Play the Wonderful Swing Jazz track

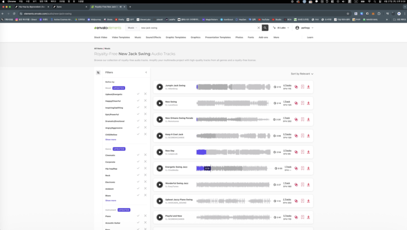tap(160, 184)
